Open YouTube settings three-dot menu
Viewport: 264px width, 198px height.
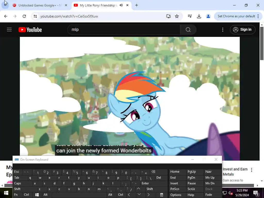click(222, 30)
